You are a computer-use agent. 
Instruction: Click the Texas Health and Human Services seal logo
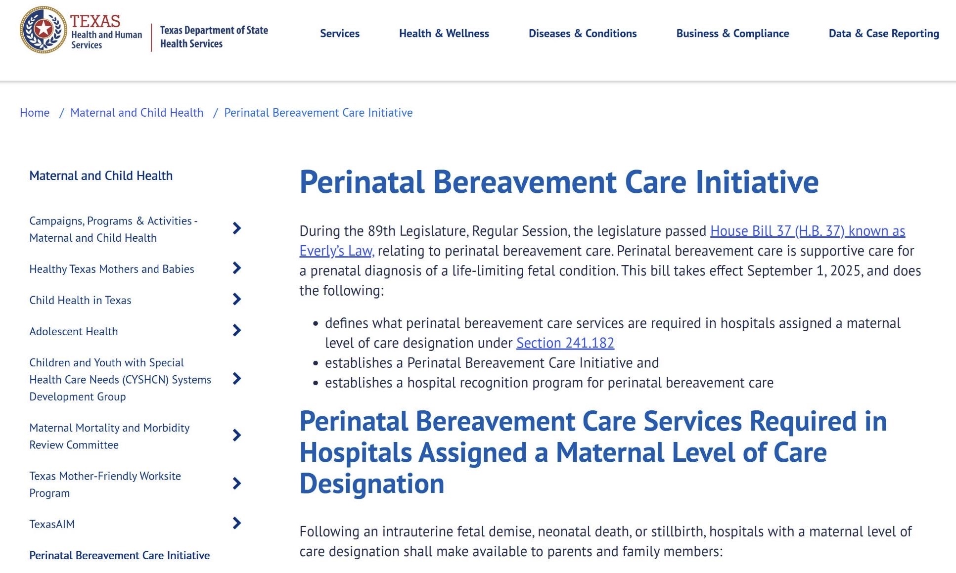click(x=44, y=30)
